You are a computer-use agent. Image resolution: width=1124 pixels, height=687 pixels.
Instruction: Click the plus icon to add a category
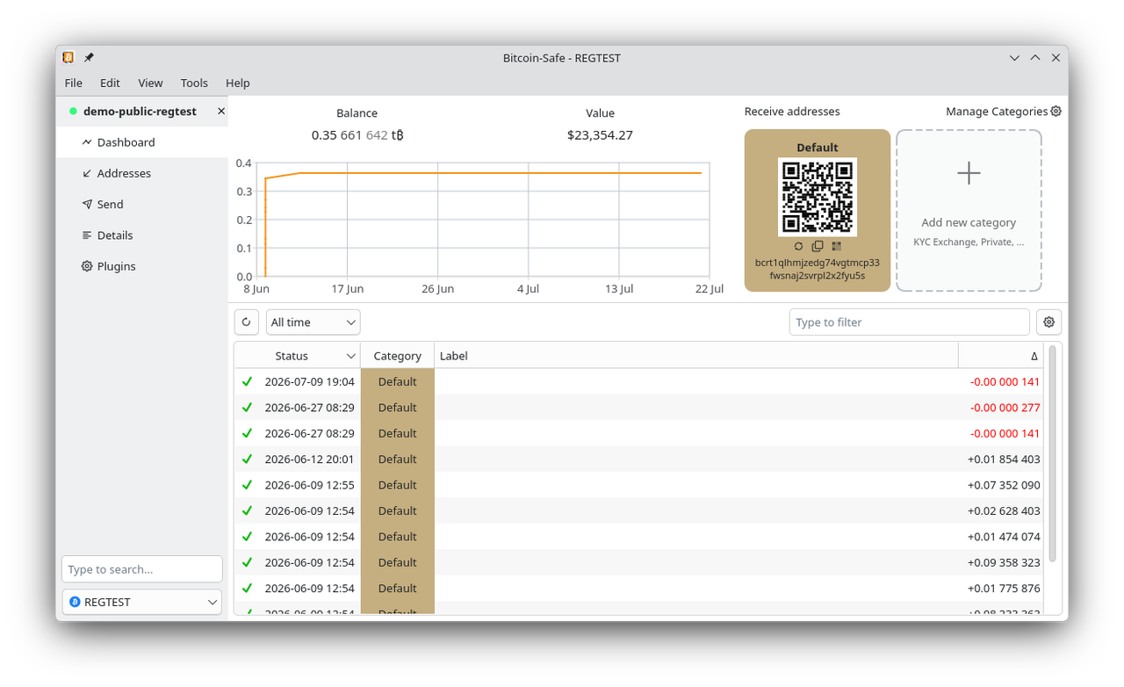[969, 173]
